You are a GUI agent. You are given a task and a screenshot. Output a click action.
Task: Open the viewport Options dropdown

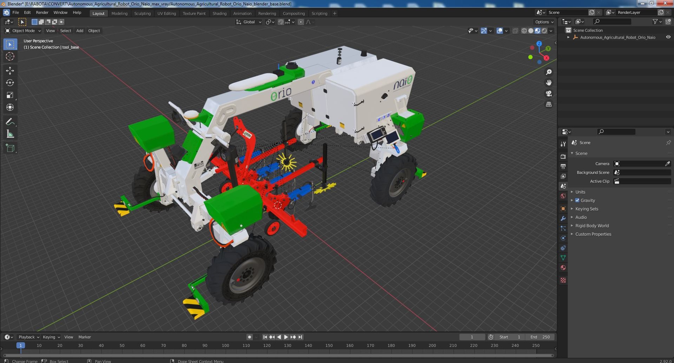[544, 22]
